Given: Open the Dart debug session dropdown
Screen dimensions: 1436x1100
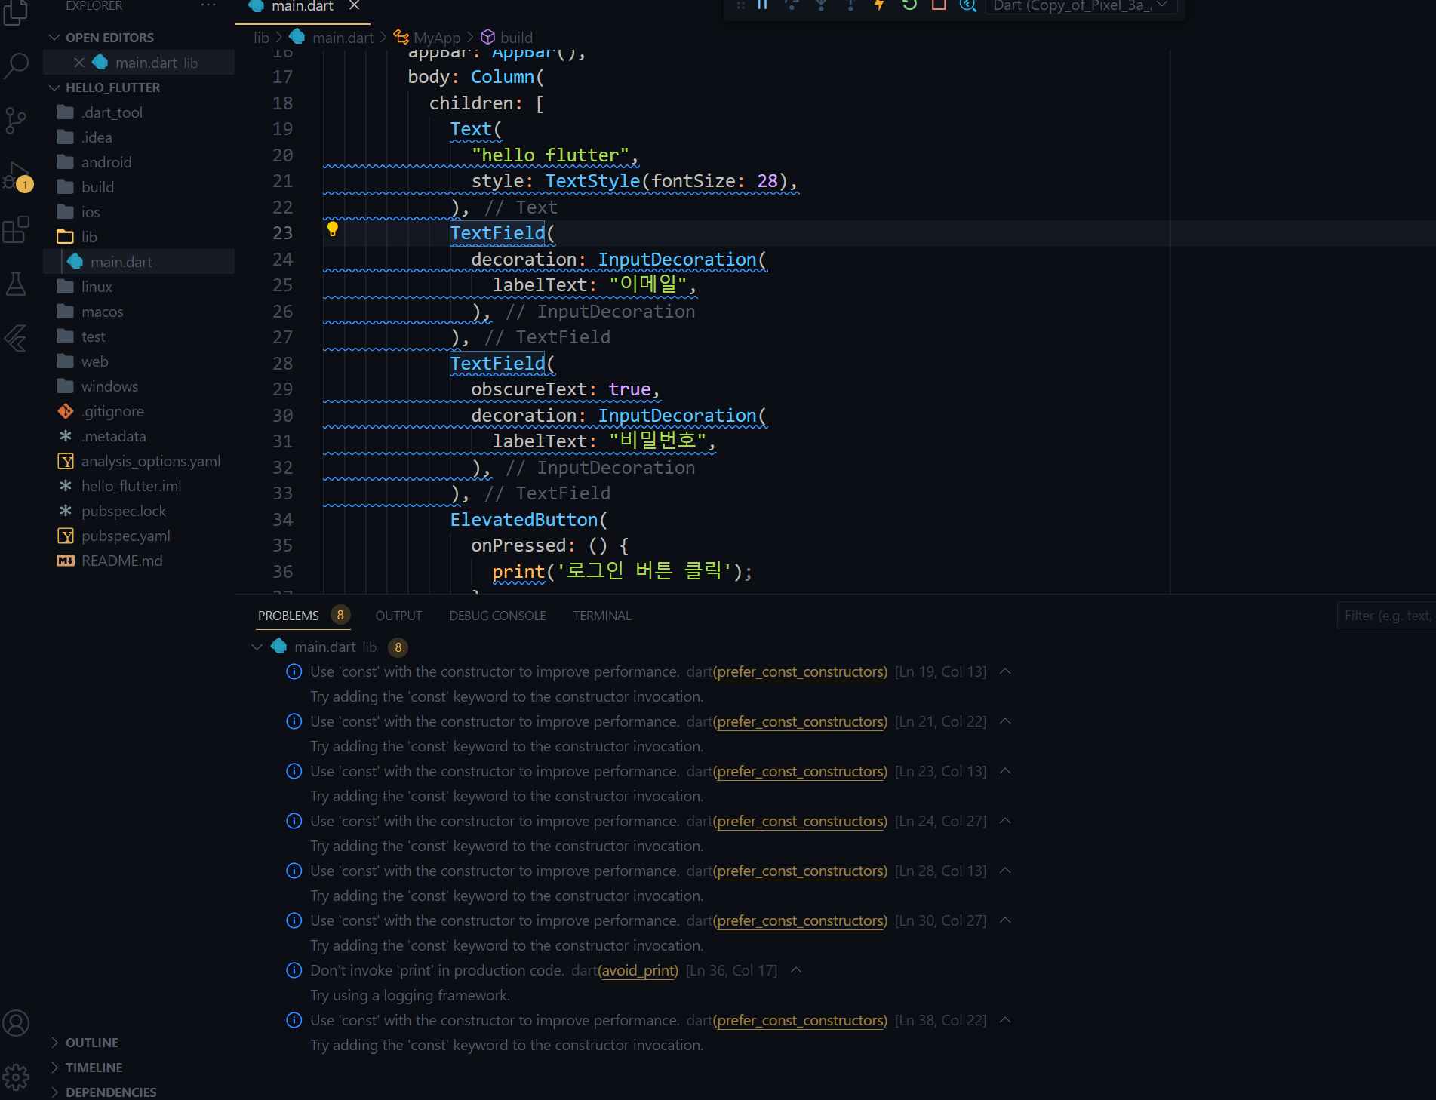Looking at the screenshot, I should coord(1082,6).
